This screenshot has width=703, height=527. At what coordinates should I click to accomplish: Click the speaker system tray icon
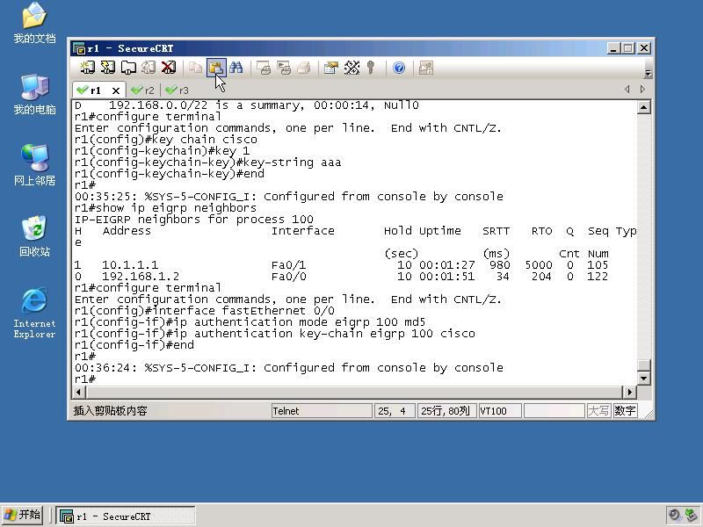click(x=674, y=516)
